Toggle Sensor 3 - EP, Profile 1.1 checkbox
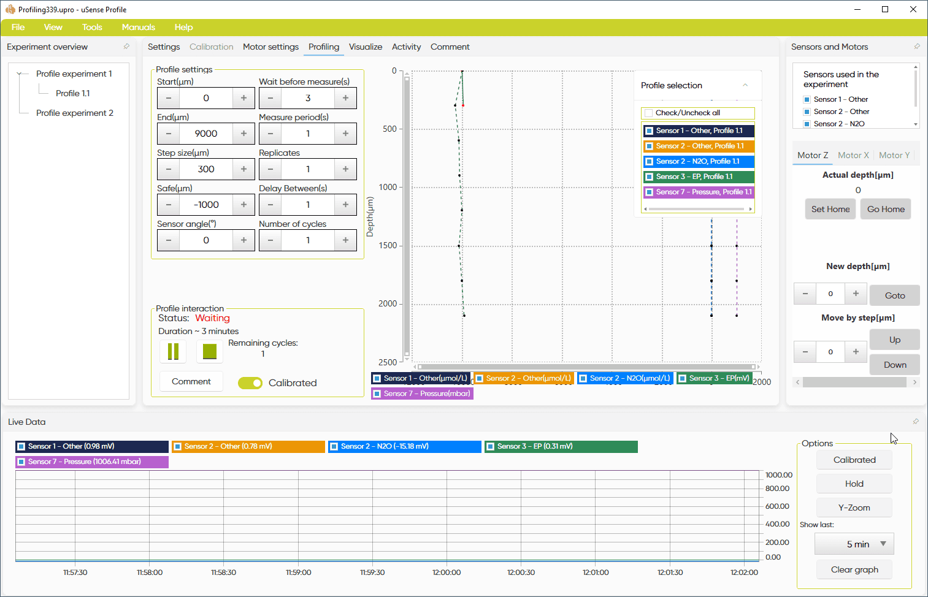This screenshot has width=928, height=597. (x=649, y=177)
